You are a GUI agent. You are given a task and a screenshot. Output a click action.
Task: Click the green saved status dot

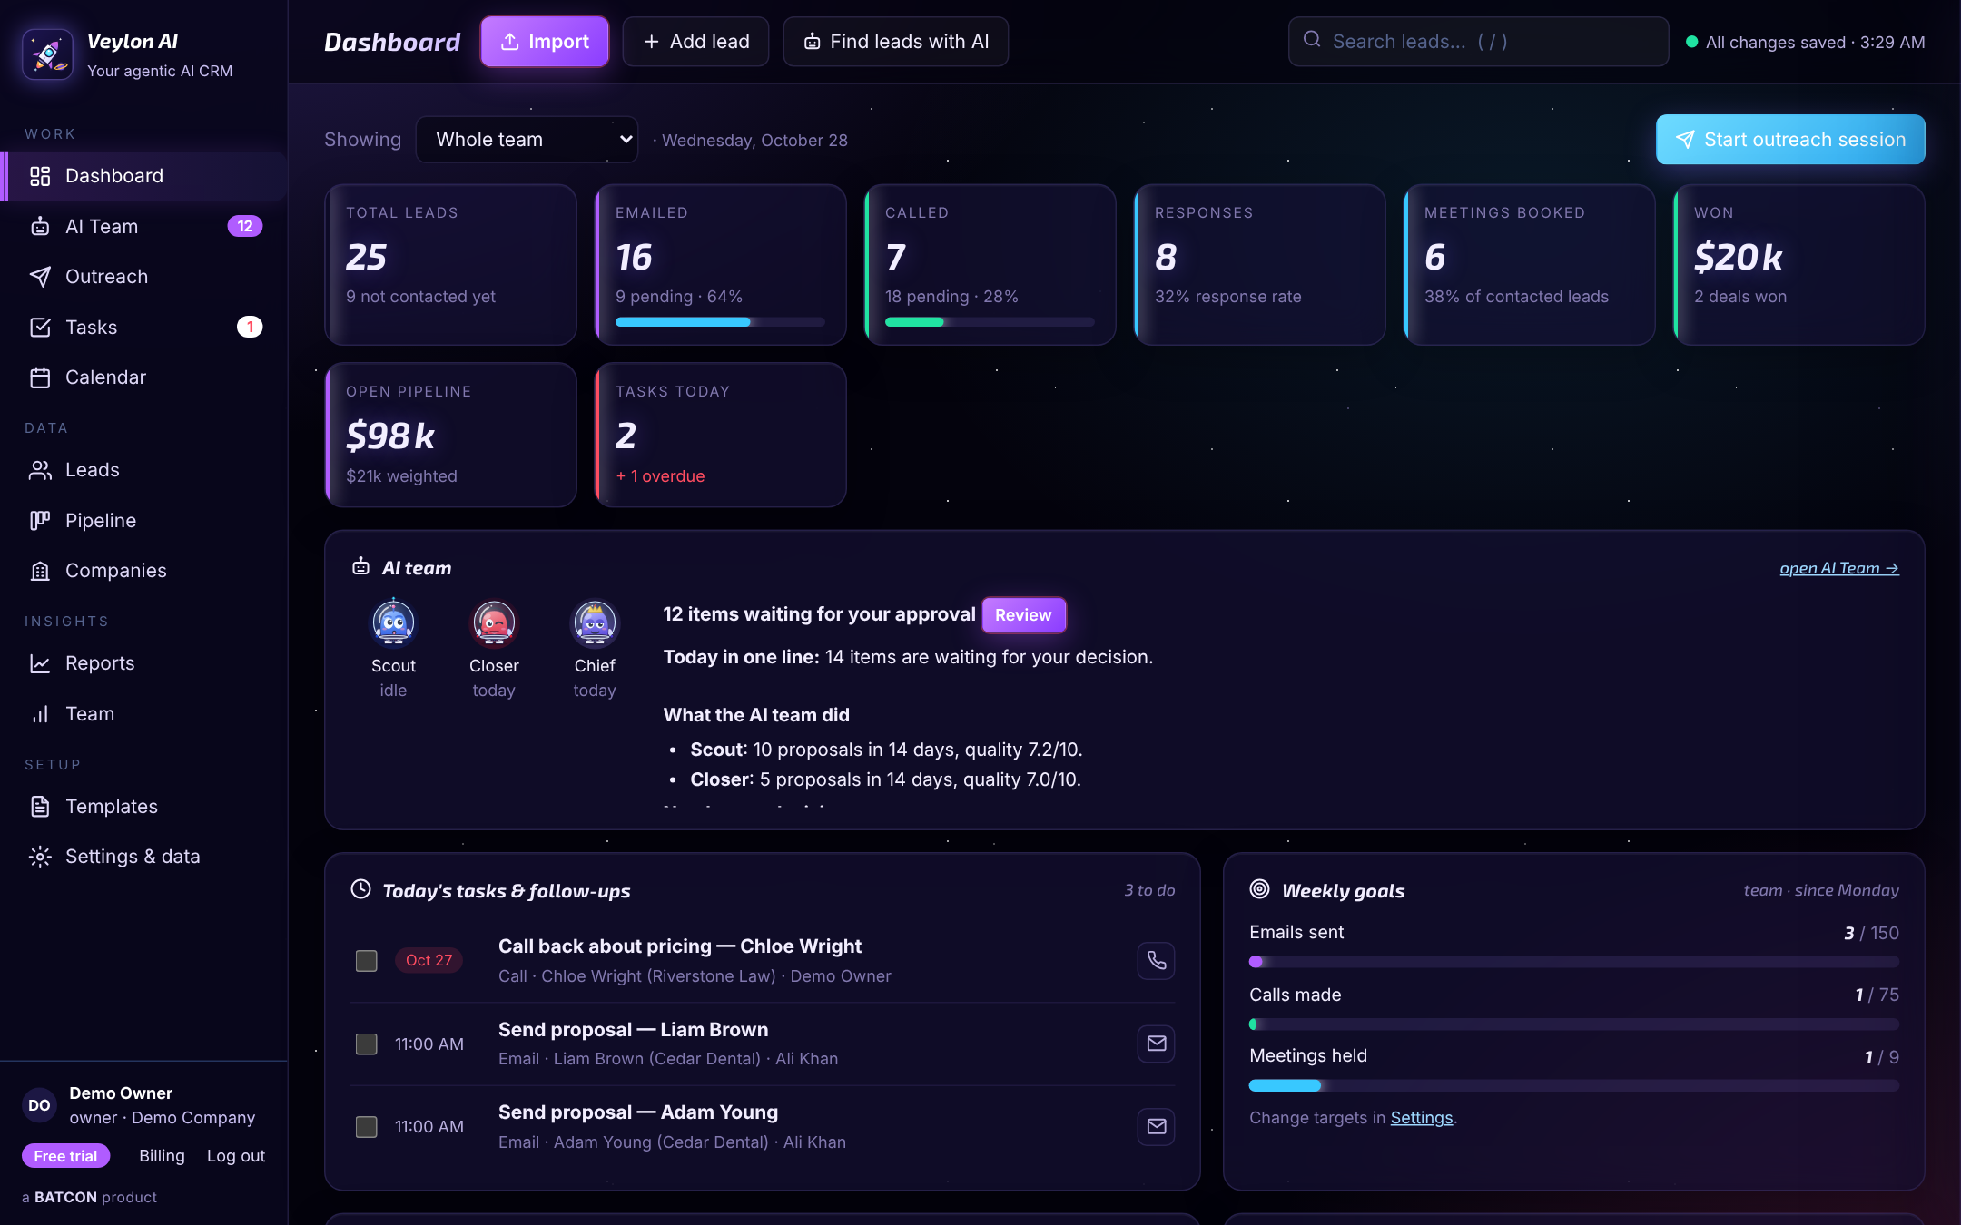point(1691,42)
